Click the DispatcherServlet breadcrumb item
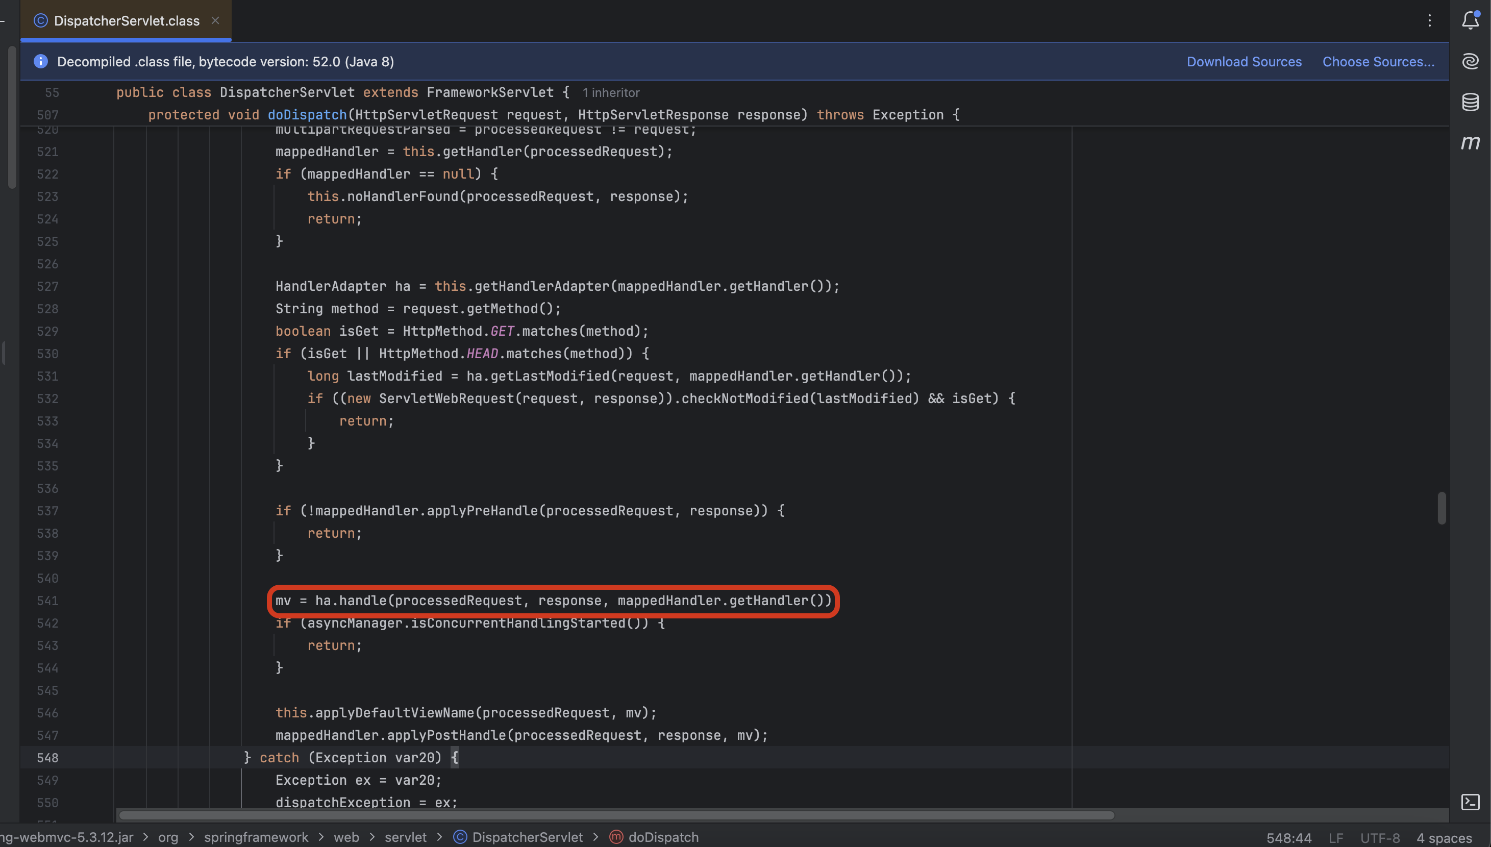Image resolution: width=1491 pixels, height=847 pixels. click(x=527, y=837)
